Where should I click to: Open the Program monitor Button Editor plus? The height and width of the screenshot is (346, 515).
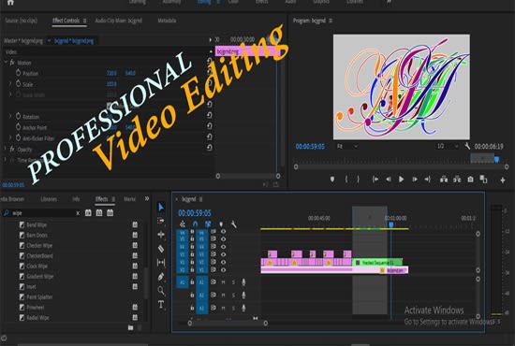pos(503,180)
